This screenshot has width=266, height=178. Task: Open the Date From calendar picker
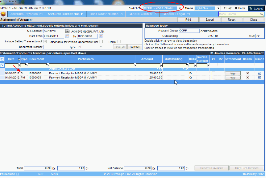point(67,36)
